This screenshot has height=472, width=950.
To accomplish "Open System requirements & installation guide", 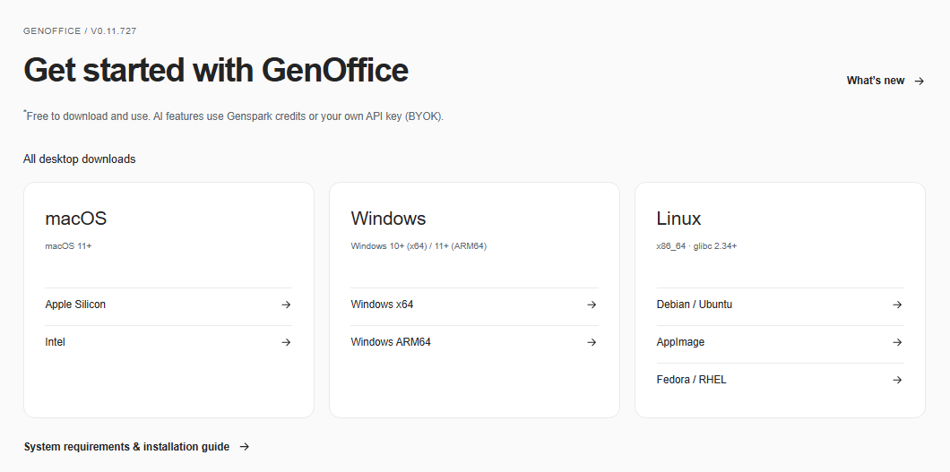I will [136, 447].
